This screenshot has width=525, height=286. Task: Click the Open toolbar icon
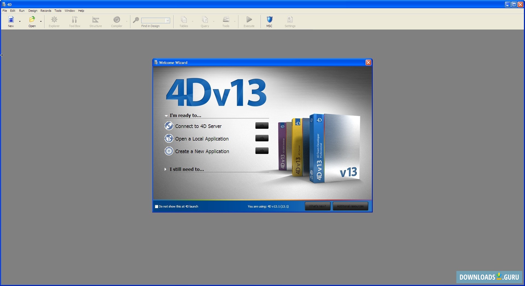point(32,20)
